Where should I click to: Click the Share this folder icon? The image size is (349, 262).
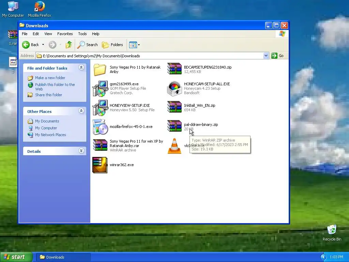tap(30, 95)
